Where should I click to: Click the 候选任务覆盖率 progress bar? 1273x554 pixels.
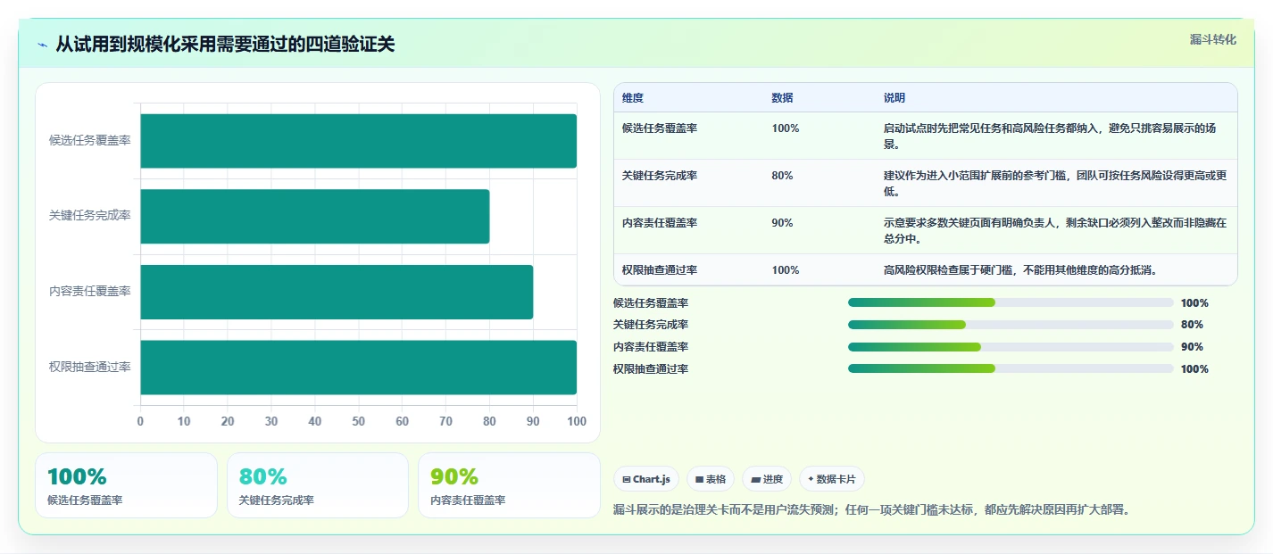[x=1011, y=303]
